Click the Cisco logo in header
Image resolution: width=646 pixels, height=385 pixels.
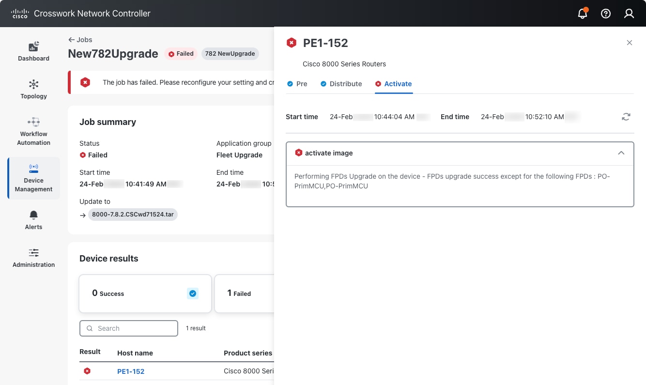pyautogui.click(x=19, y=14)
